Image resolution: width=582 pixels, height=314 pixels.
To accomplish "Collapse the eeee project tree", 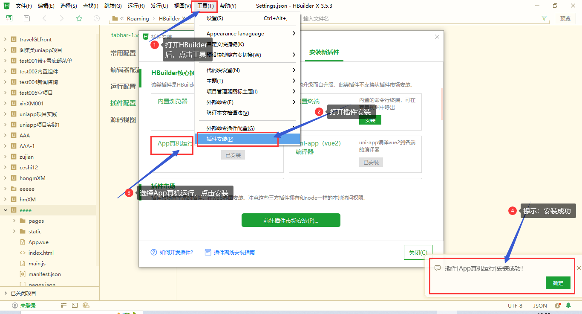I will (5, 210).
